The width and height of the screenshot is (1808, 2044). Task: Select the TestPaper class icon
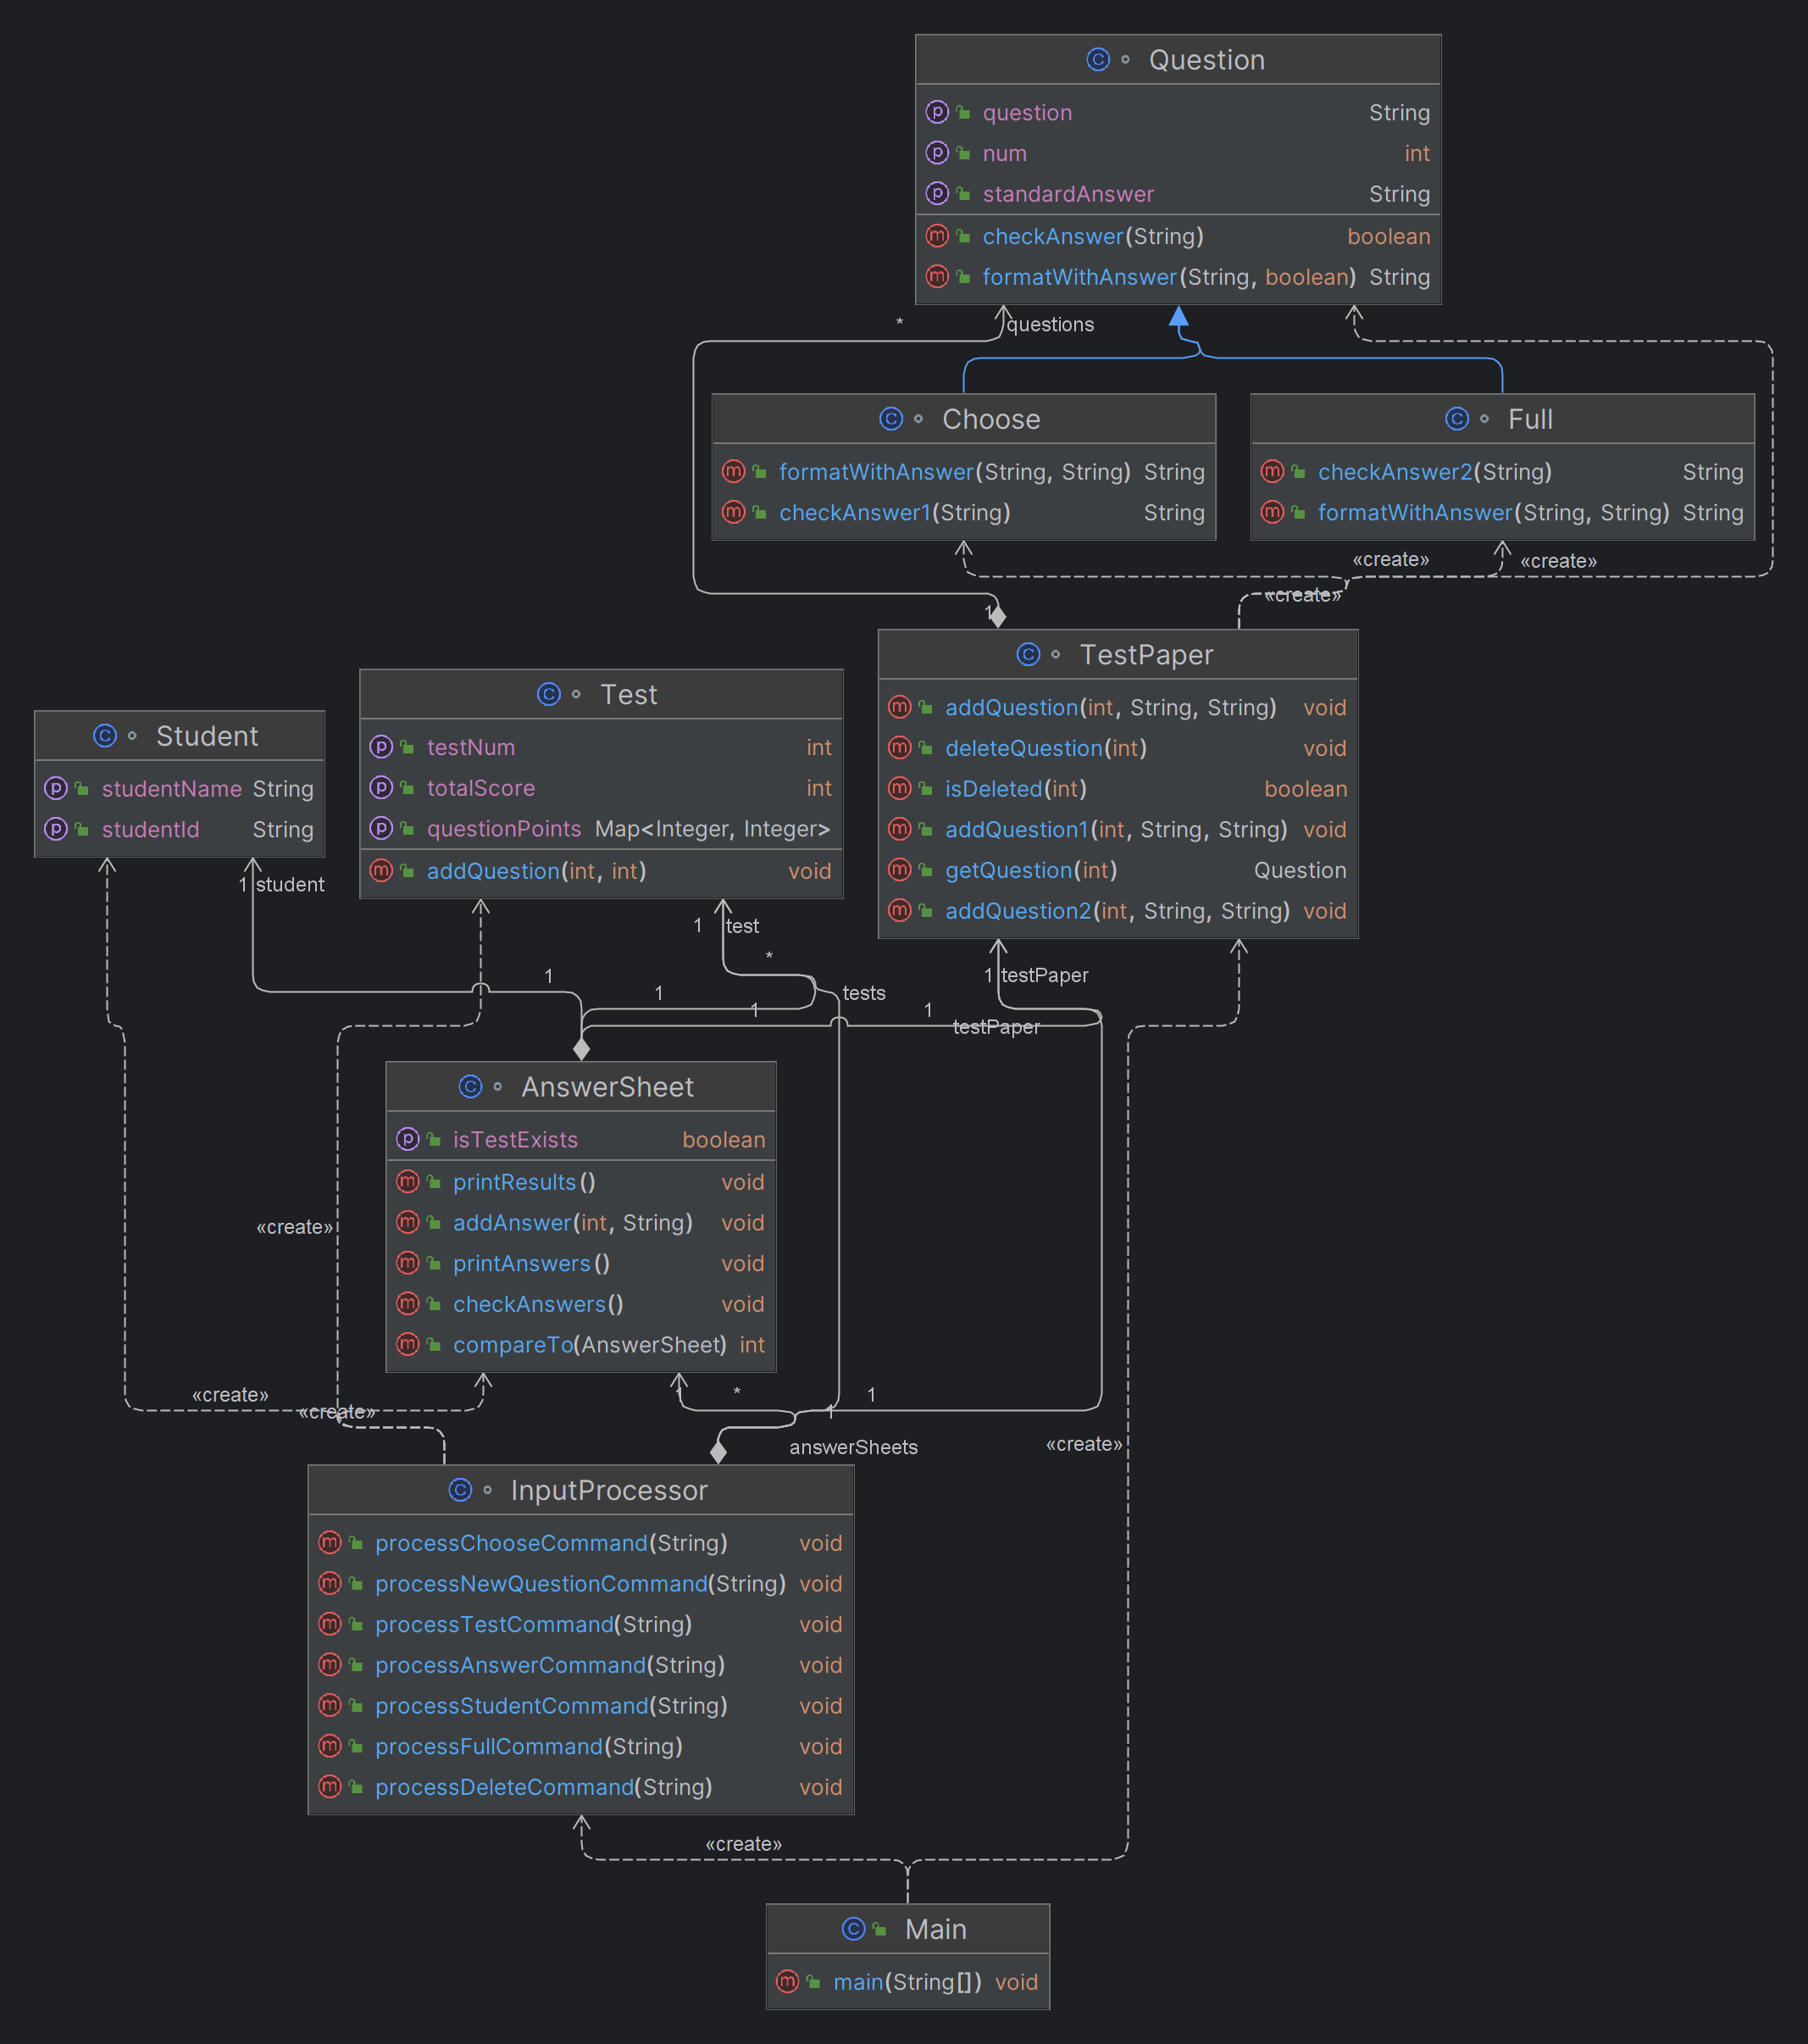tap(1028, 654)
